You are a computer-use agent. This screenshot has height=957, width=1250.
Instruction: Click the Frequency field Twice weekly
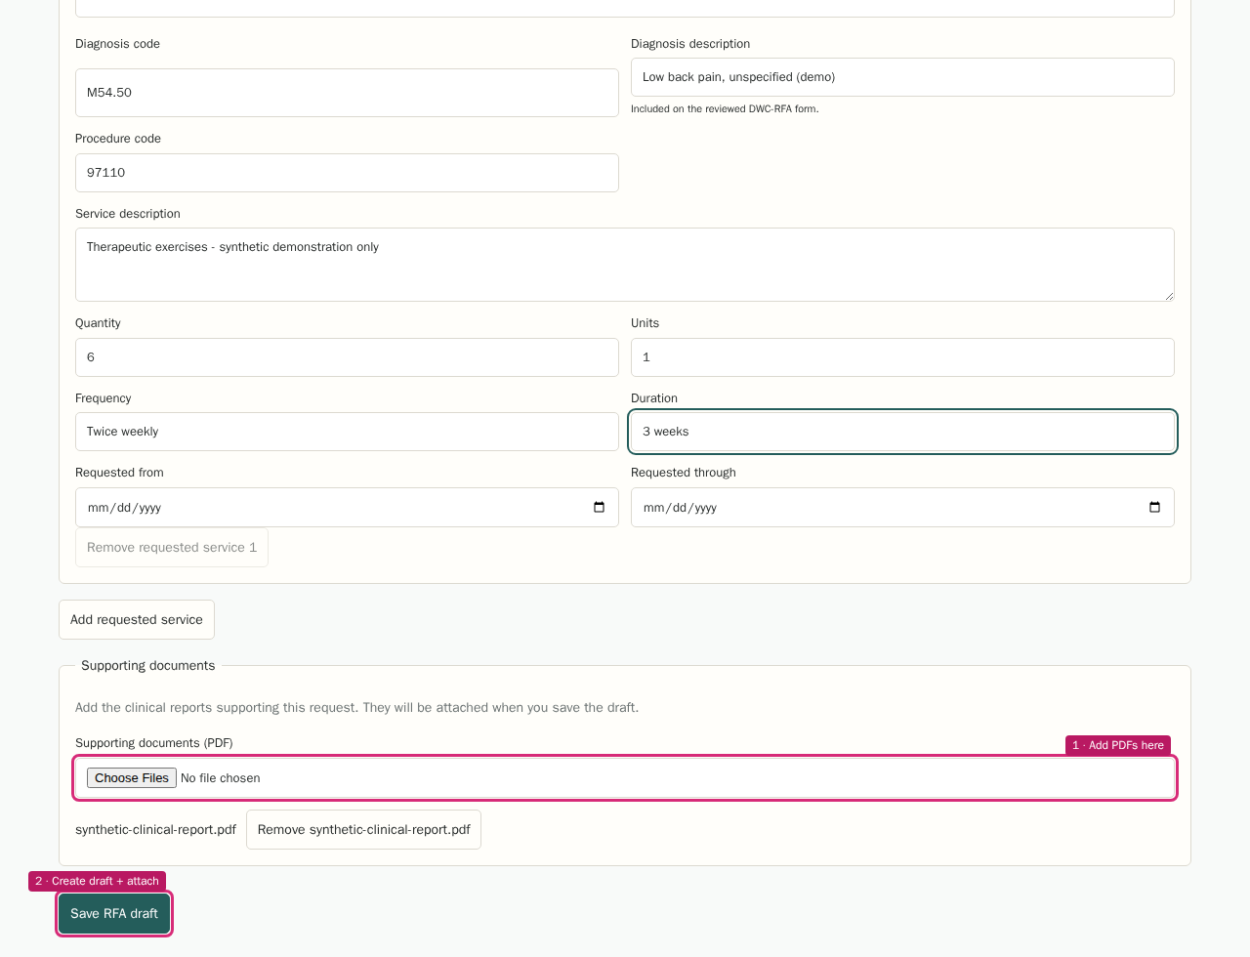(347, 432)
